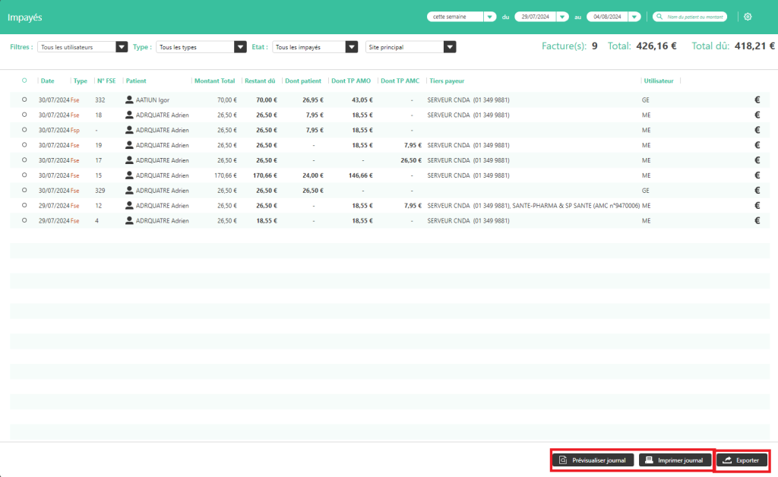Viewport: 778px width, 477px height.
Task: Click the euro icon for FSE 332
Action: coord(757,100)
